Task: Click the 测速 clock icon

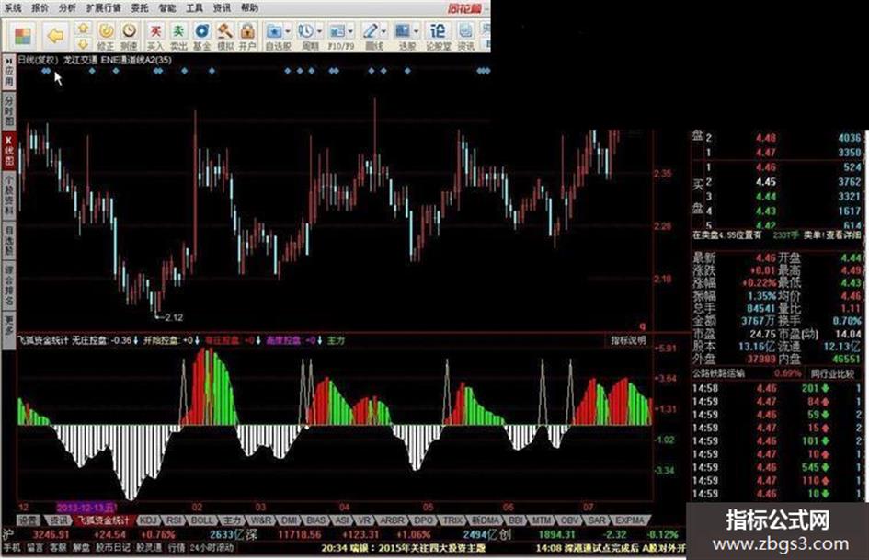Action: (129, 36)
